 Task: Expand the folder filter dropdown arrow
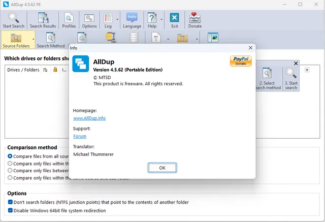coord(197,39)
